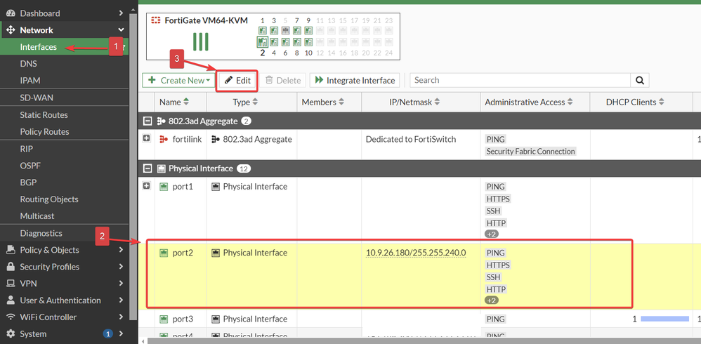Image resolution: width=701 pixels, height=344 pixels.
Task: Select OSPF in the sidebar
Action: click(x=30, y=166)
